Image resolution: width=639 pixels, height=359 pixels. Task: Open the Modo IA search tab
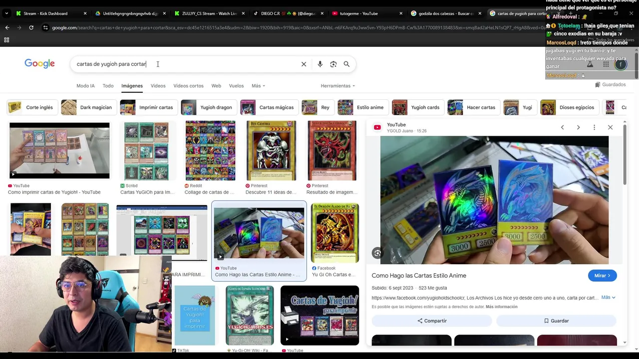tap(85, 86)
